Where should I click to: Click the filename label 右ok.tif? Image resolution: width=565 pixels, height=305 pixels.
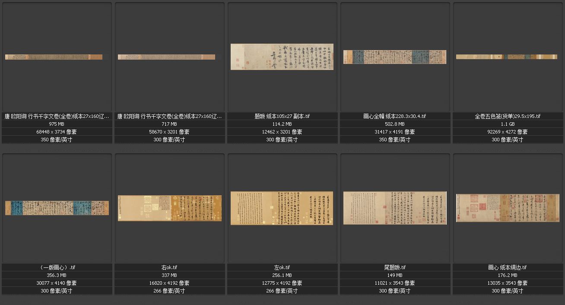point(170,267)
